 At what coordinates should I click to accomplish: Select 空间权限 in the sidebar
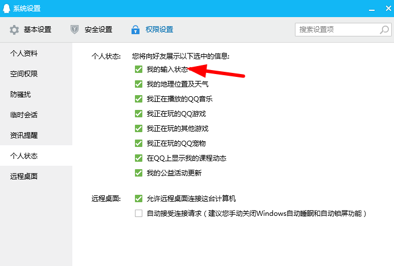(24, 73)
